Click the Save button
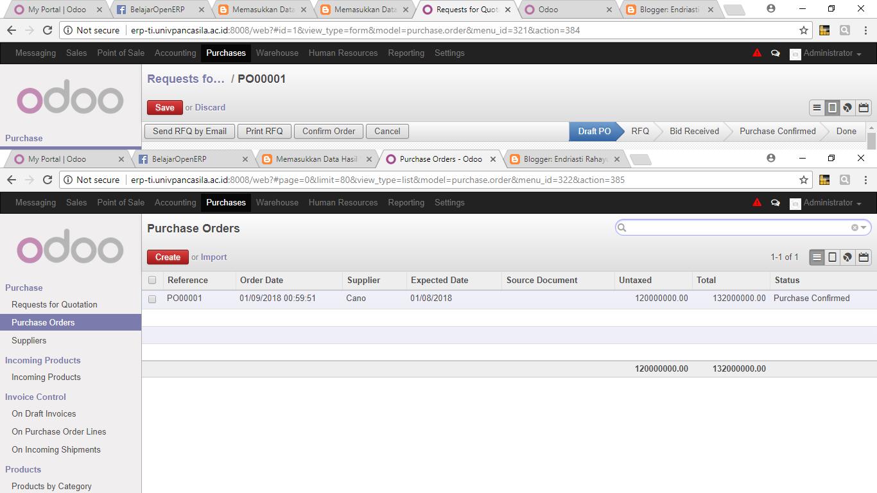877x493 pixels. click(165, 108)
